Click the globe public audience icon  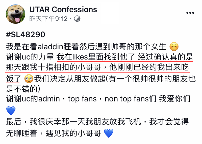pyautogui.click(x=77, y=19)
